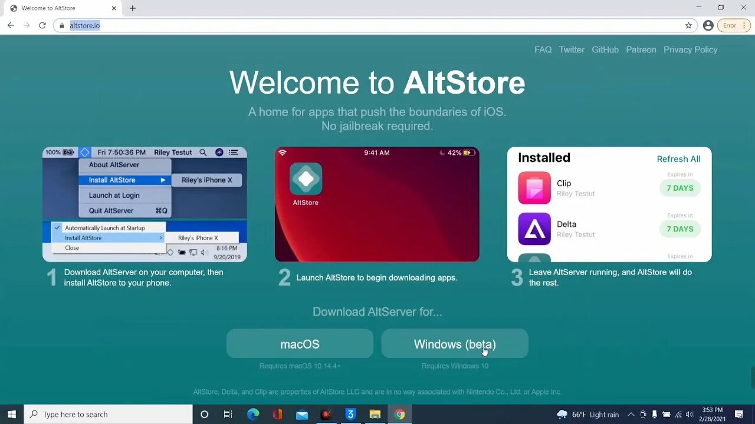Image resolution: width=755 pixels, height=424 pixels.
Task: Open the FAQ link
Action: [x=543, y=49]
